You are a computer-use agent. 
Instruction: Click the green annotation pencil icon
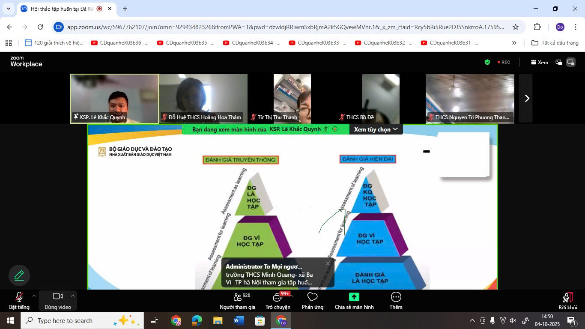click(x=19, y=275)
